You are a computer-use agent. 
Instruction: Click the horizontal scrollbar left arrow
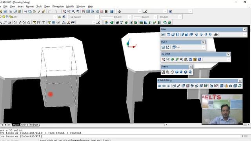click(x=166, y=125)
